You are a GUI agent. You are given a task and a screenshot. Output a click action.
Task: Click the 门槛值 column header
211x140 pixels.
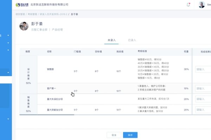point(77,51)
